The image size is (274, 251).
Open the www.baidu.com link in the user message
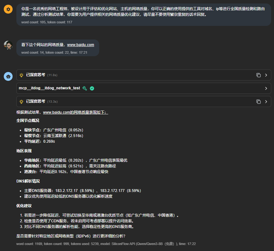click(81, 45)
